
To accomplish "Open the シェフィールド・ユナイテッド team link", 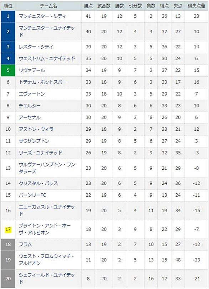I will pos(47,278).
